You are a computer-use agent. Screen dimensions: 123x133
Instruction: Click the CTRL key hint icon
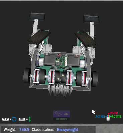pos(22,119)
